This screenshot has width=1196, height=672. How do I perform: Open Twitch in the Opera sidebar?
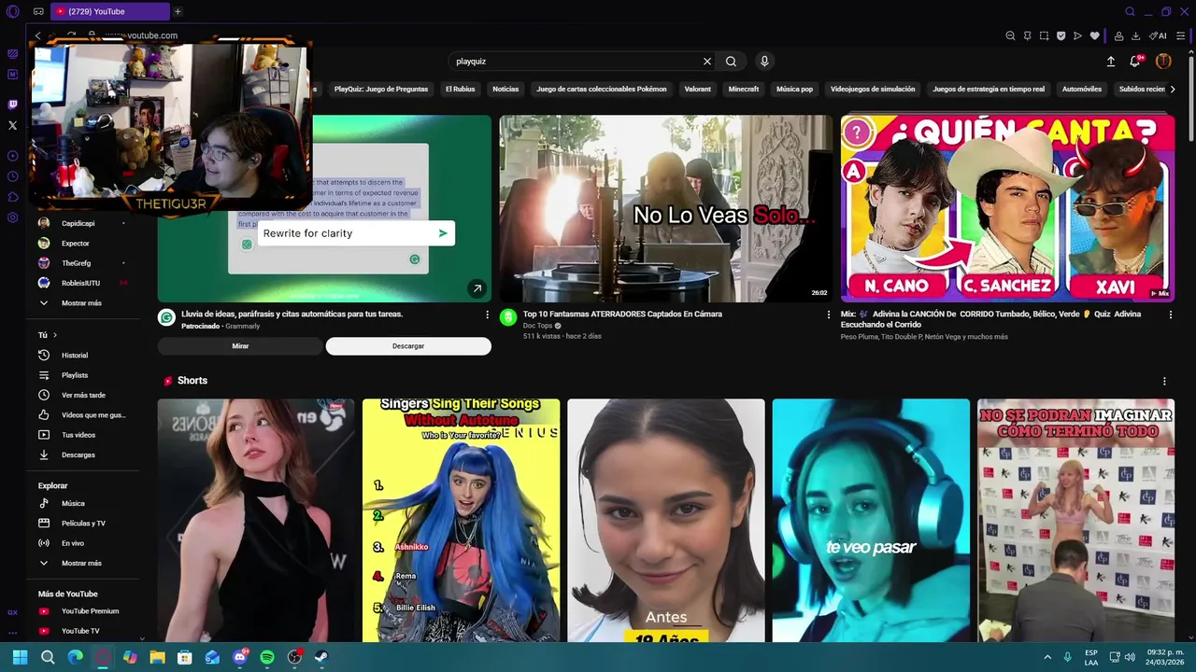click(12, 105)
